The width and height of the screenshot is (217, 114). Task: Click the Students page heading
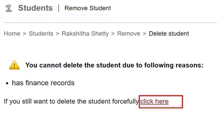(x=35, y=8)
